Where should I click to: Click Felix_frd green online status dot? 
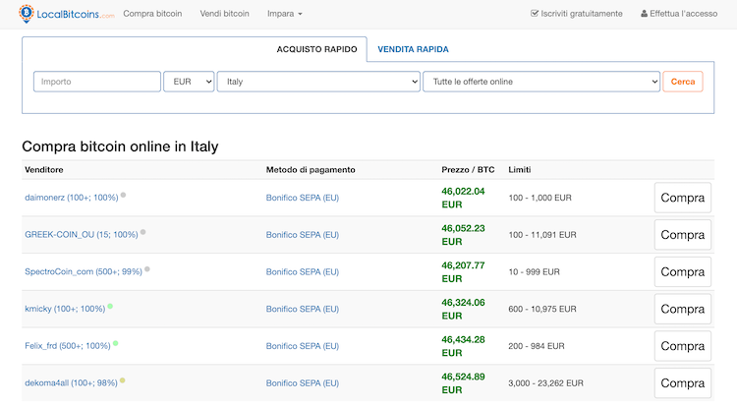[116, 343]
